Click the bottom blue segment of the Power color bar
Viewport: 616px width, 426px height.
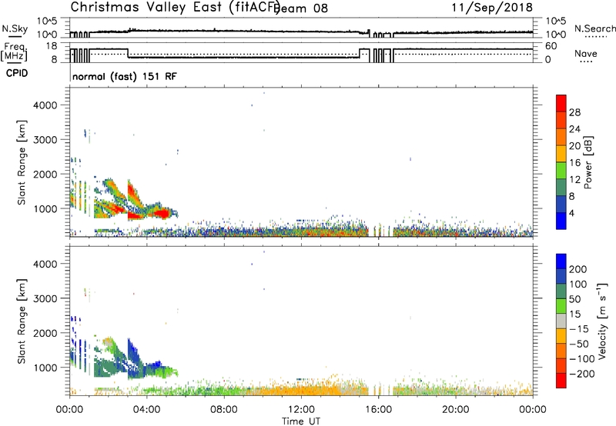561,221
